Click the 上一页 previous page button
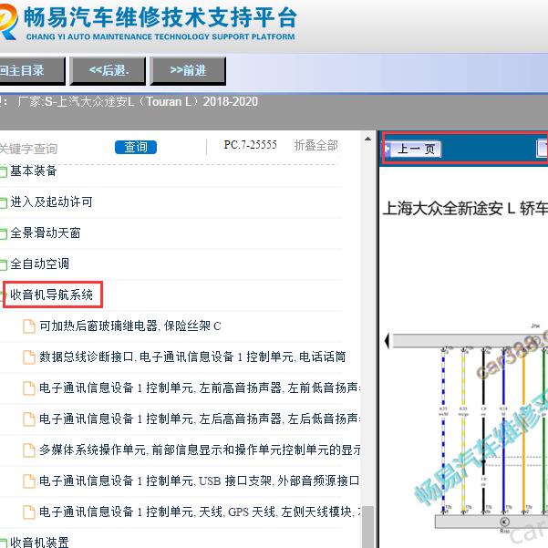Image resolution: width=548 pixels, height=548 pixels. click(412, 150)
